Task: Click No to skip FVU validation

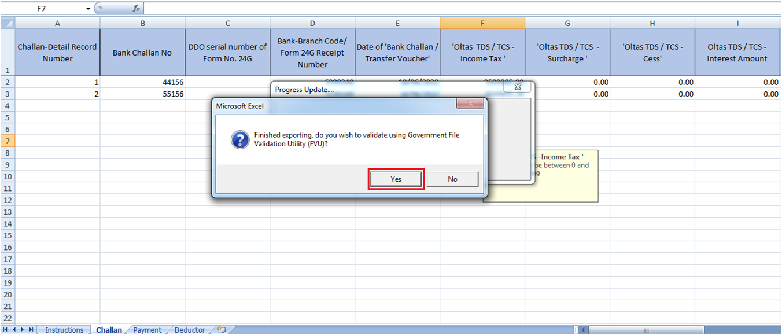Action: (x=452, y=179)
